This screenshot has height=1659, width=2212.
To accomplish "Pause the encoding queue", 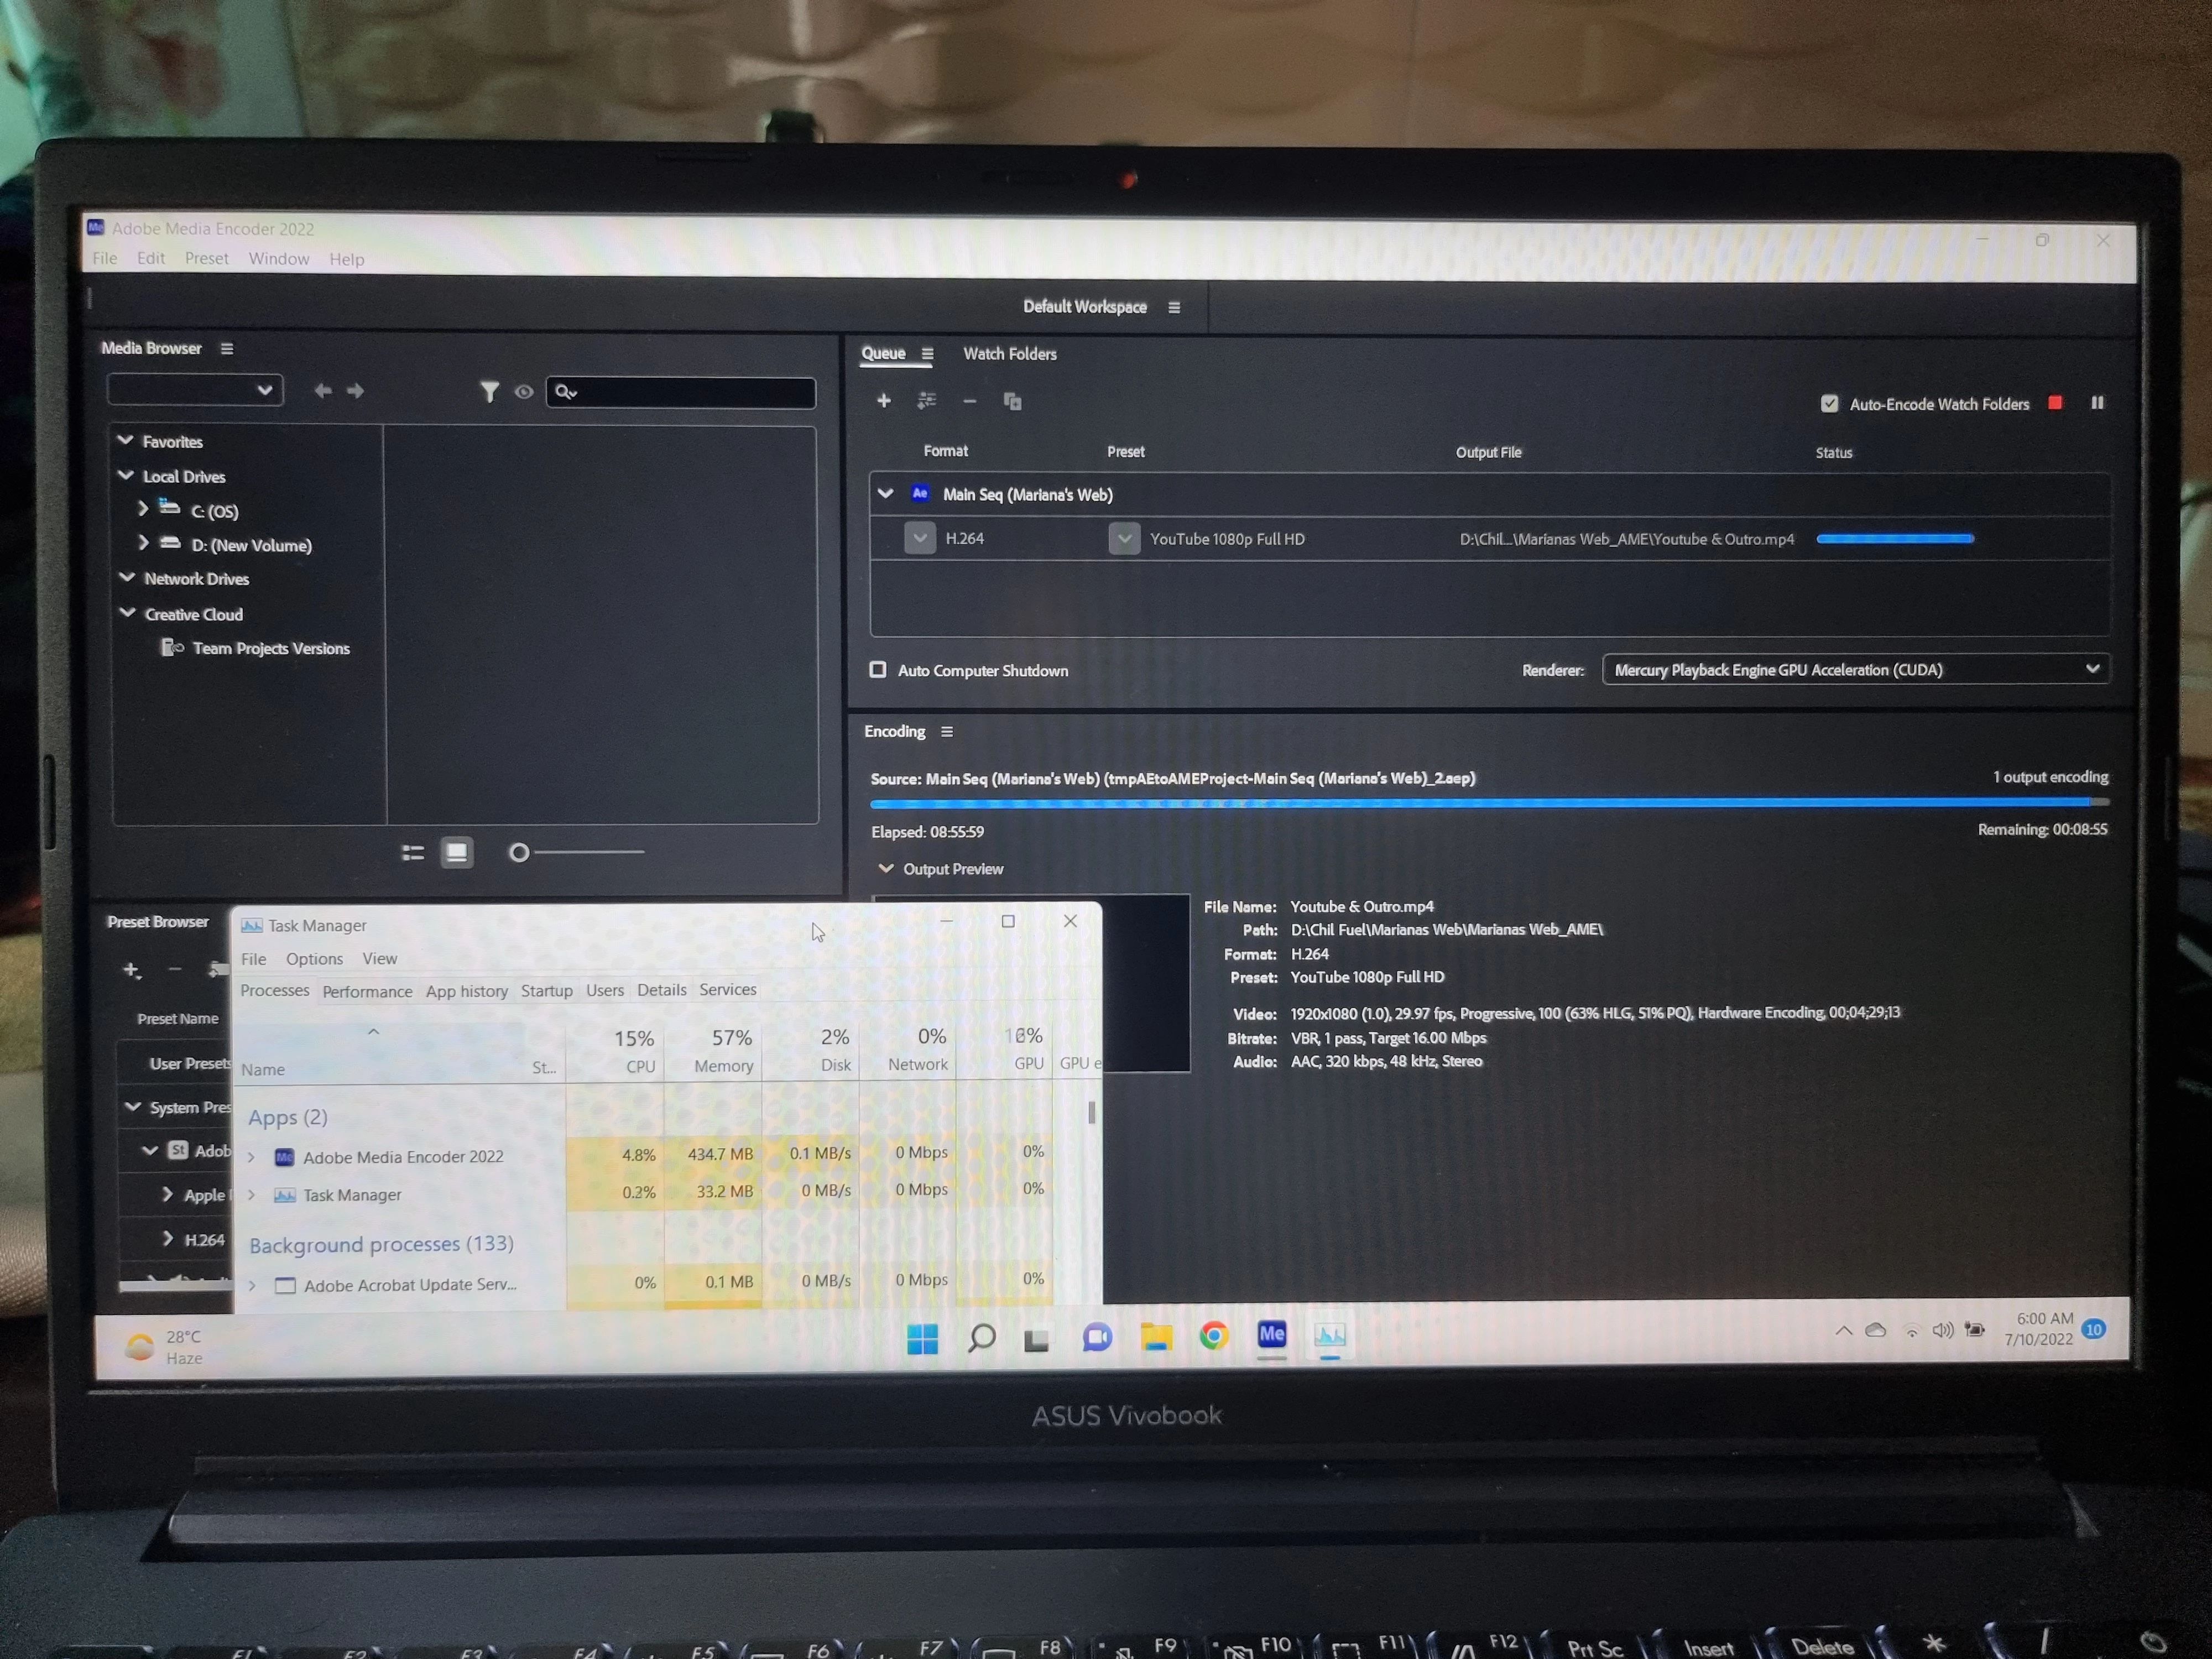I will click(x=2097, y=402).
